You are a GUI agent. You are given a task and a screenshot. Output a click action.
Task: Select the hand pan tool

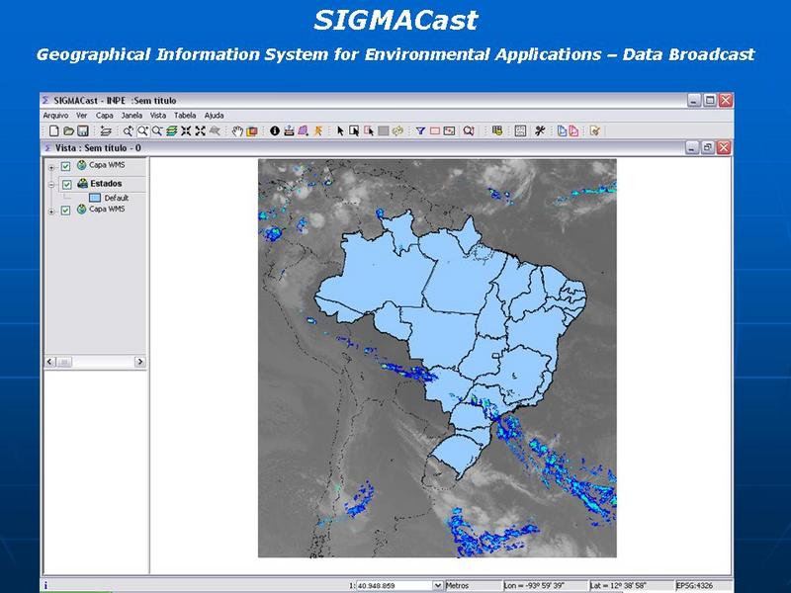[x=237, y=131]
